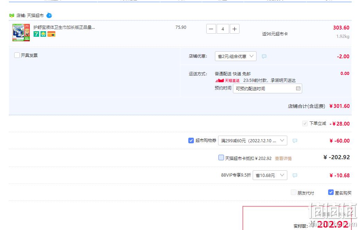Click the -¥28.00 instant reduction amount
The image size is (360, 230).
(x=340, y=124)
